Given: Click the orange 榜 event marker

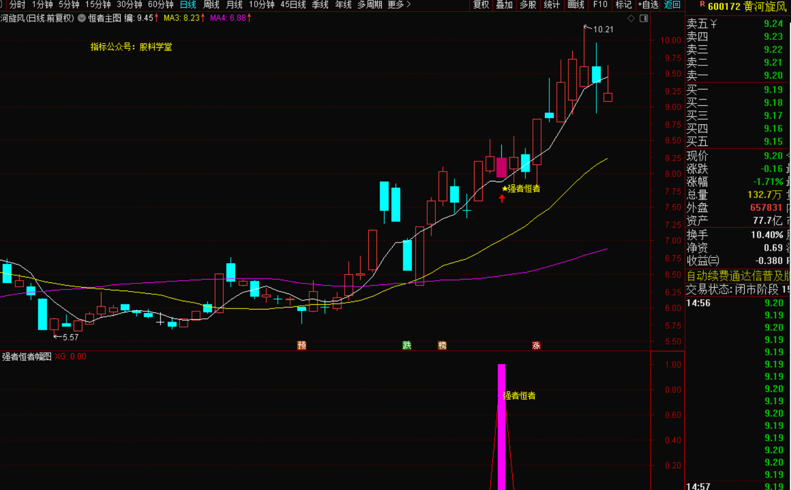Looking at the screenshot, I should [442, 345].
